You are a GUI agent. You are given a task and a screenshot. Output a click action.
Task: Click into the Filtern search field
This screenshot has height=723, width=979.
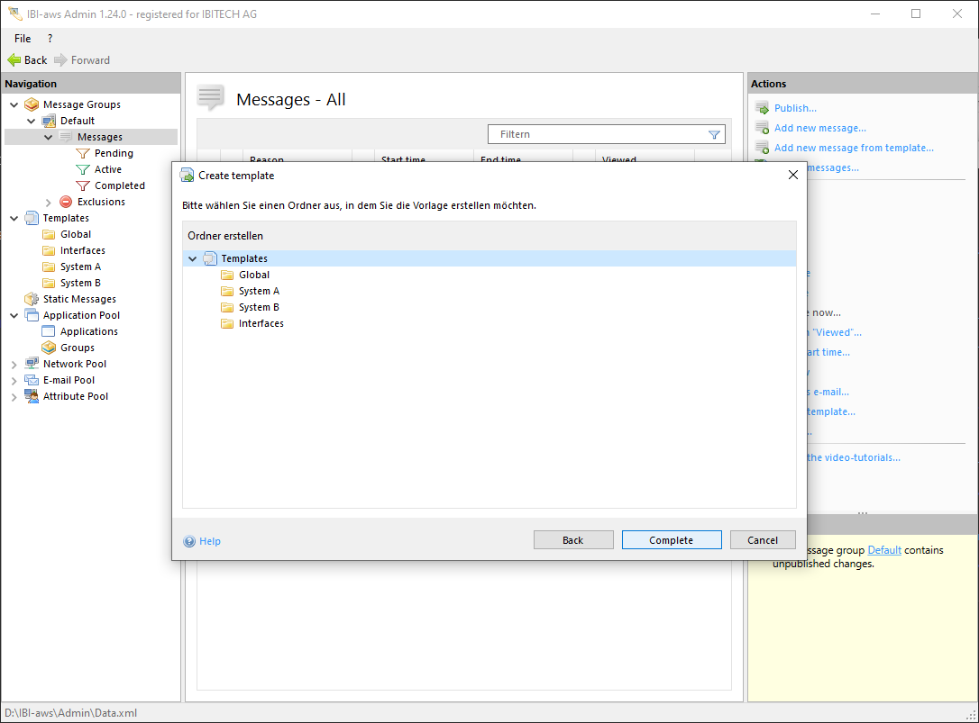point(595,134)
